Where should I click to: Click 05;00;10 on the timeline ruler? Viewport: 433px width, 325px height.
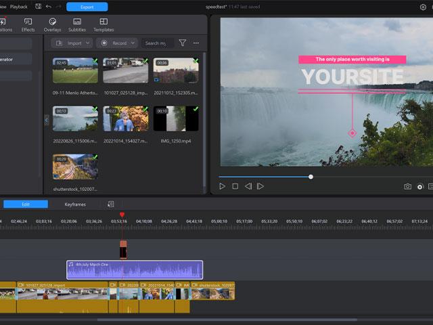(x=219, y=221)
